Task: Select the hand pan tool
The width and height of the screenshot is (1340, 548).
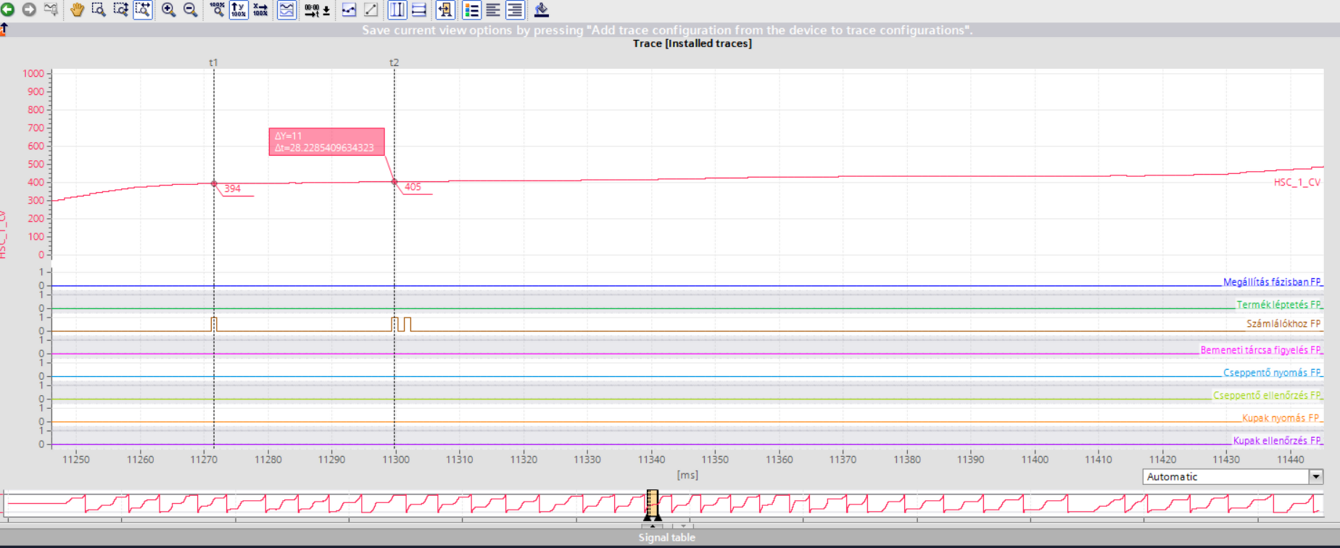Action: 77,9
